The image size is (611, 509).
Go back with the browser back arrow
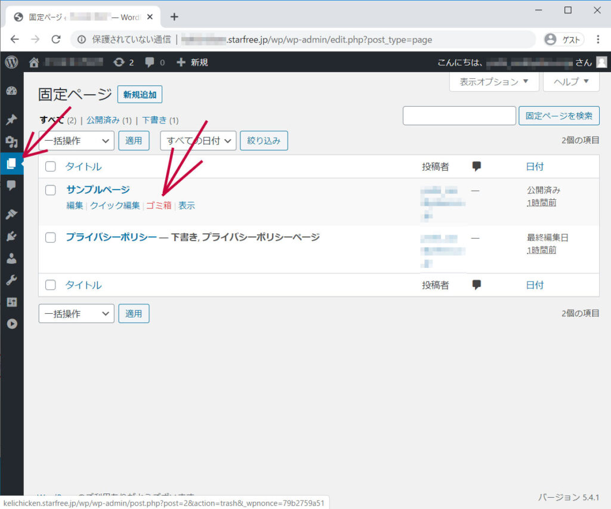[15, 39]
